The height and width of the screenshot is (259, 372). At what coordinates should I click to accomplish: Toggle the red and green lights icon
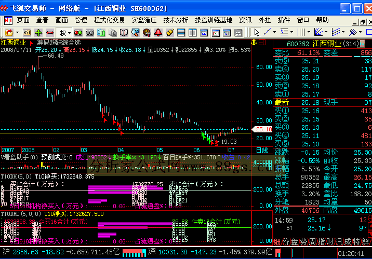pos(78,33)
